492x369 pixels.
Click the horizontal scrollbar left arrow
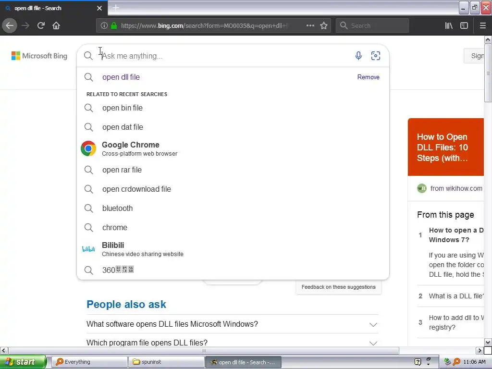click(x=4, y=350)
